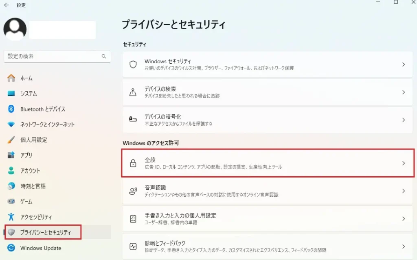Expand Windows セキュリティ chevron
Screen dimensions: 417x260
pos(404,64)
